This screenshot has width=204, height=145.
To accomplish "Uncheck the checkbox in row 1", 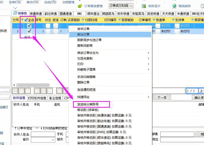I will [x=29, y=26].
